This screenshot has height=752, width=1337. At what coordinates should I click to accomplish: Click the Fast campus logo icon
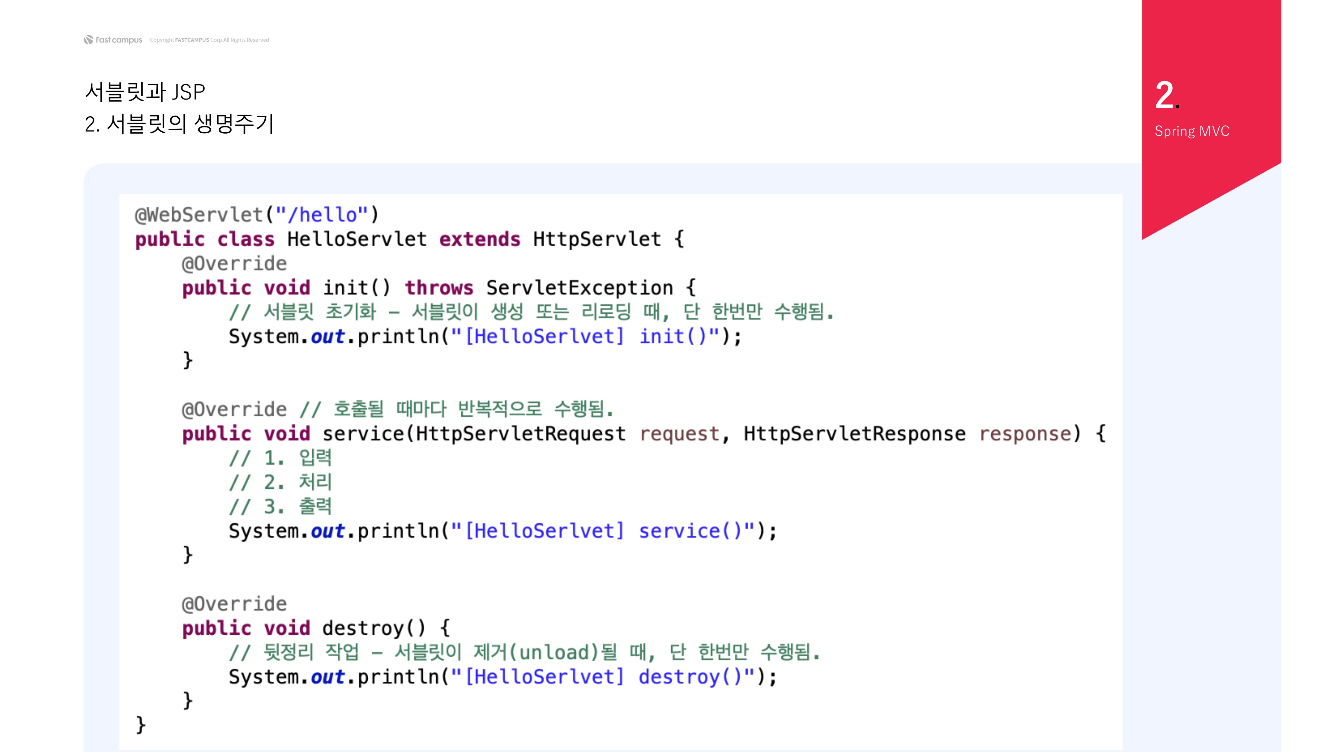(89, 39)
